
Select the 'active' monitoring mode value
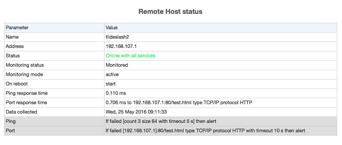coord(112,75)
